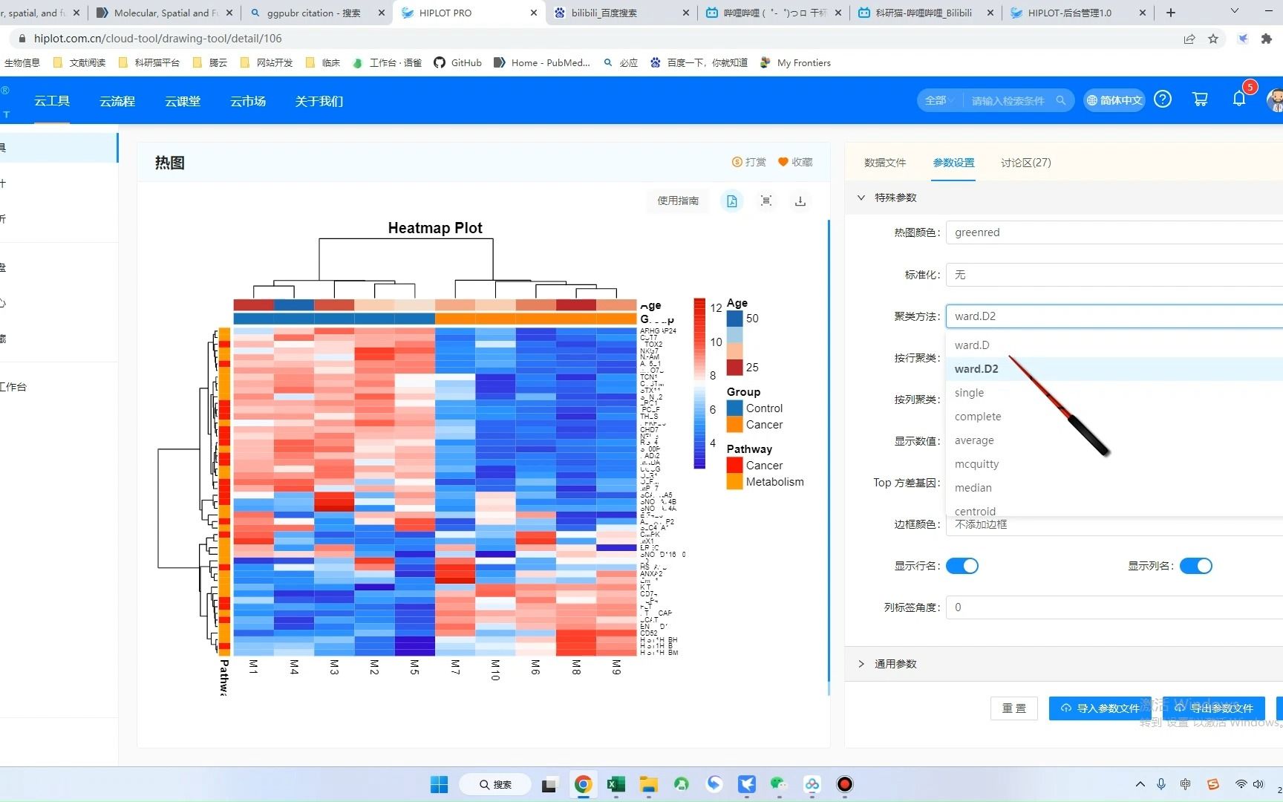This screenshot has height=802, width=1283.
Task: Select mcquitty clustering option
Action: [x=1114, y=464]
